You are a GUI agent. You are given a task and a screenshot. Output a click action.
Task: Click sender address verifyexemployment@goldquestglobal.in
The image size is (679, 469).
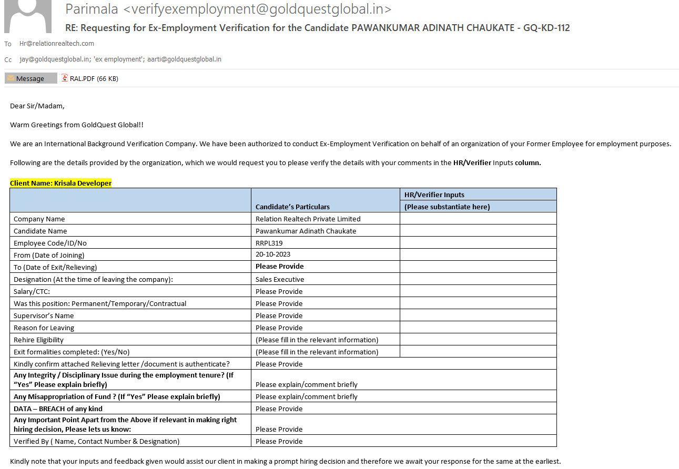[x=258, y=9]
